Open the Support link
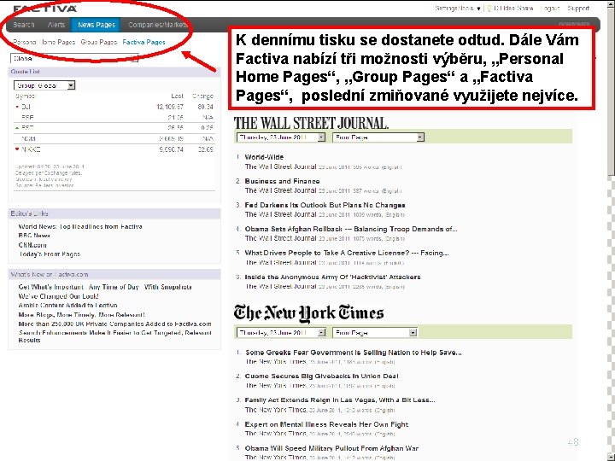 tap(578, 9)
